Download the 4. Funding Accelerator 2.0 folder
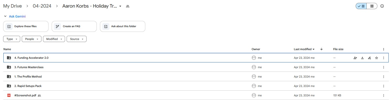The image size is (390, 100). pyautogui.click(x=362, y=58)
